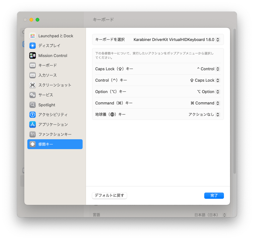Click the アクセシビリティ icon

coord(33,115)
